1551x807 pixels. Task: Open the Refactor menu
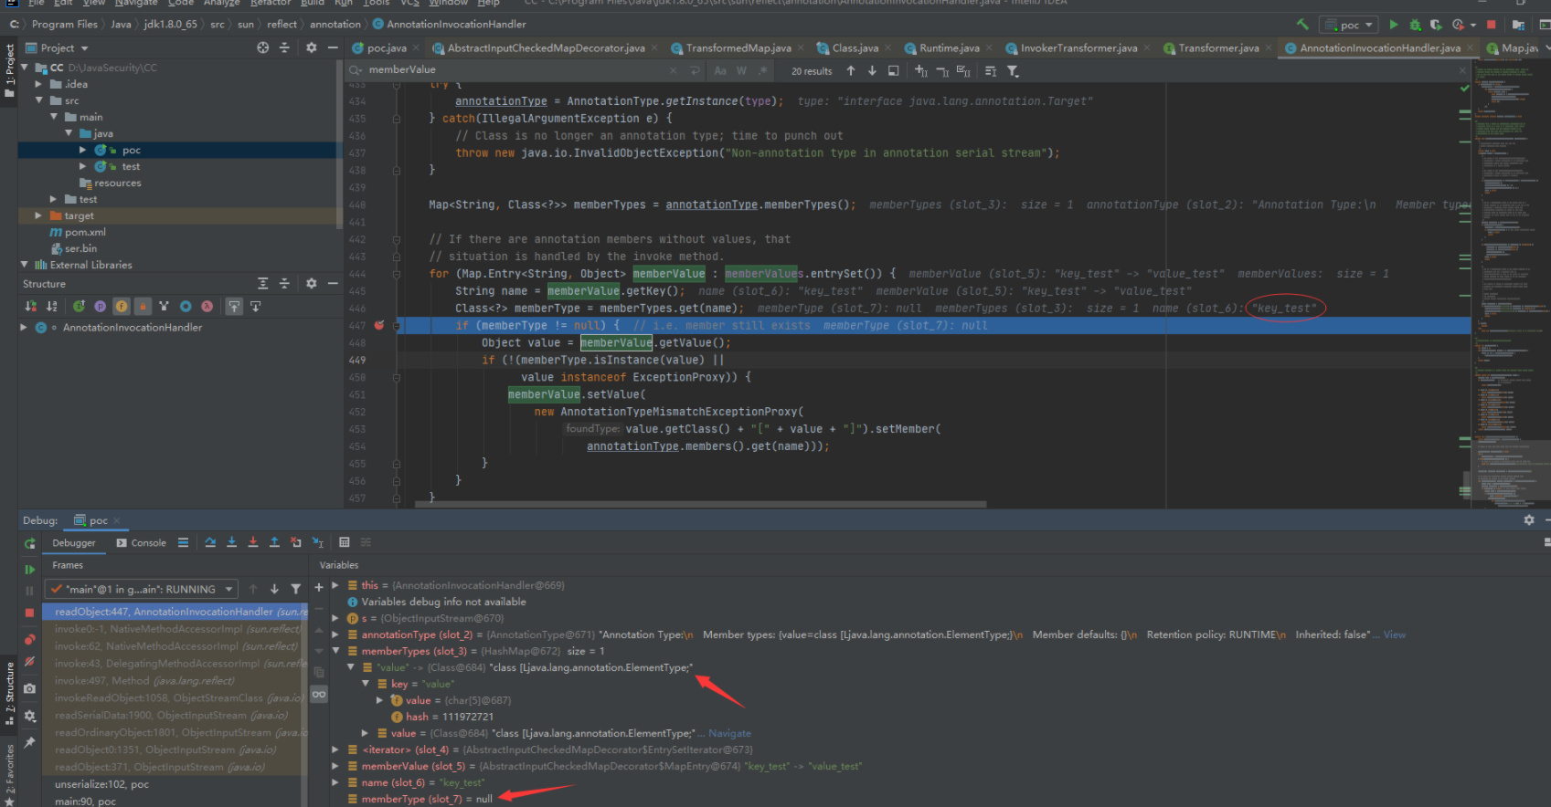[270, 3]
